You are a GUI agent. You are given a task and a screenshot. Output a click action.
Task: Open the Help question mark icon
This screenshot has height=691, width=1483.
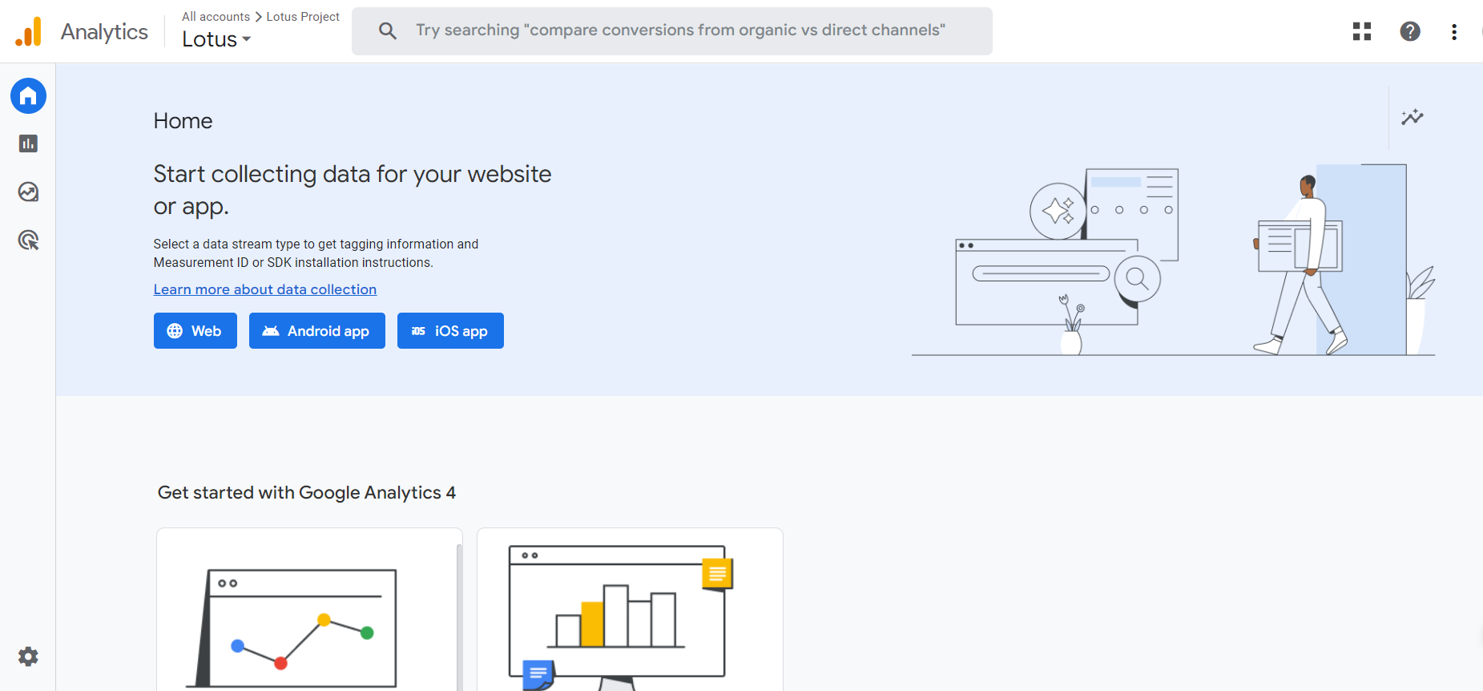1410,31
